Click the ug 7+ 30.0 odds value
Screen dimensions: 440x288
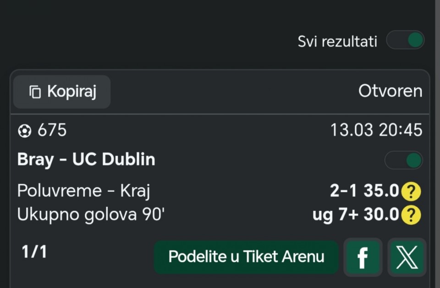point(356,215)
